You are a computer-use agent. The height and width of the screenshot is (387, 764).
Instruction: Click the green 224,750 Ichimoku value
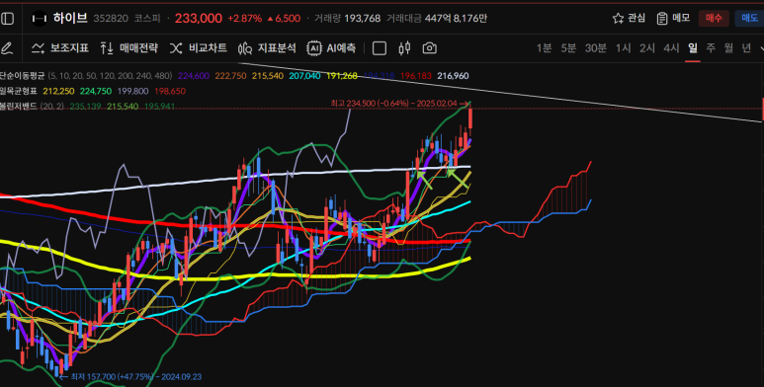[96, 91]
